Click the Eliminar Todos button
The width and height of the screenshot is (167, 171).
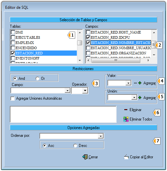138,119
